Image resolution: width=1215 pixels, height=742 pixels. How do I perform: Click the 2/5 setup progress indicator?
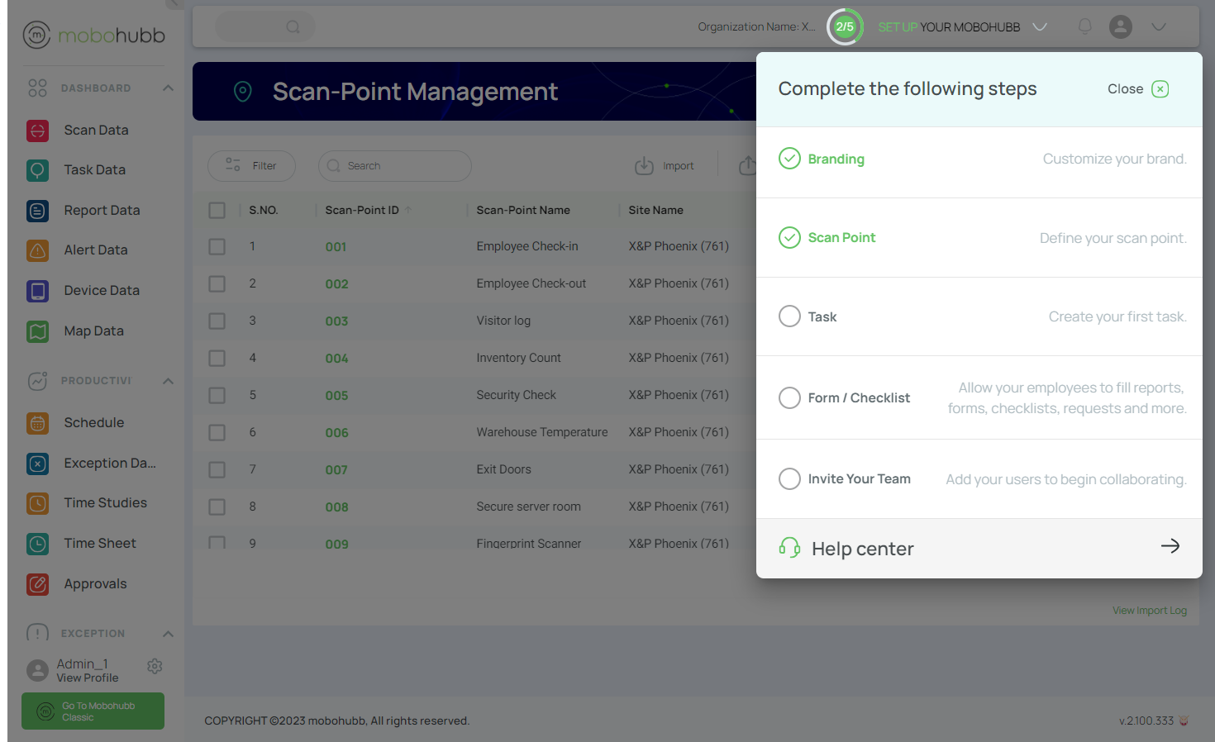coord(845,26)
